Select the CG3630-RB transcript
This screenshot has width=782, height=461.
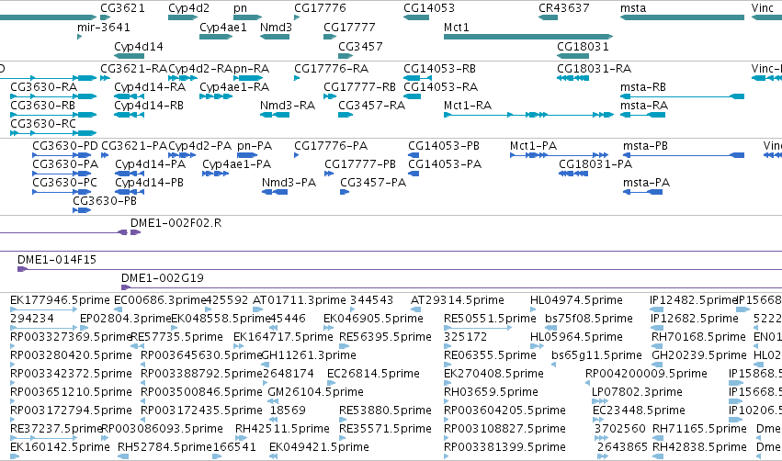53,115
